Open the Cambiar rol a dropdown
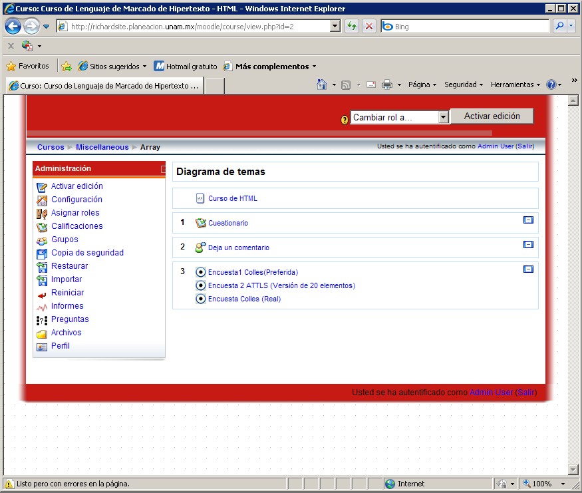The image size is (582, 493). pos(444,117)
